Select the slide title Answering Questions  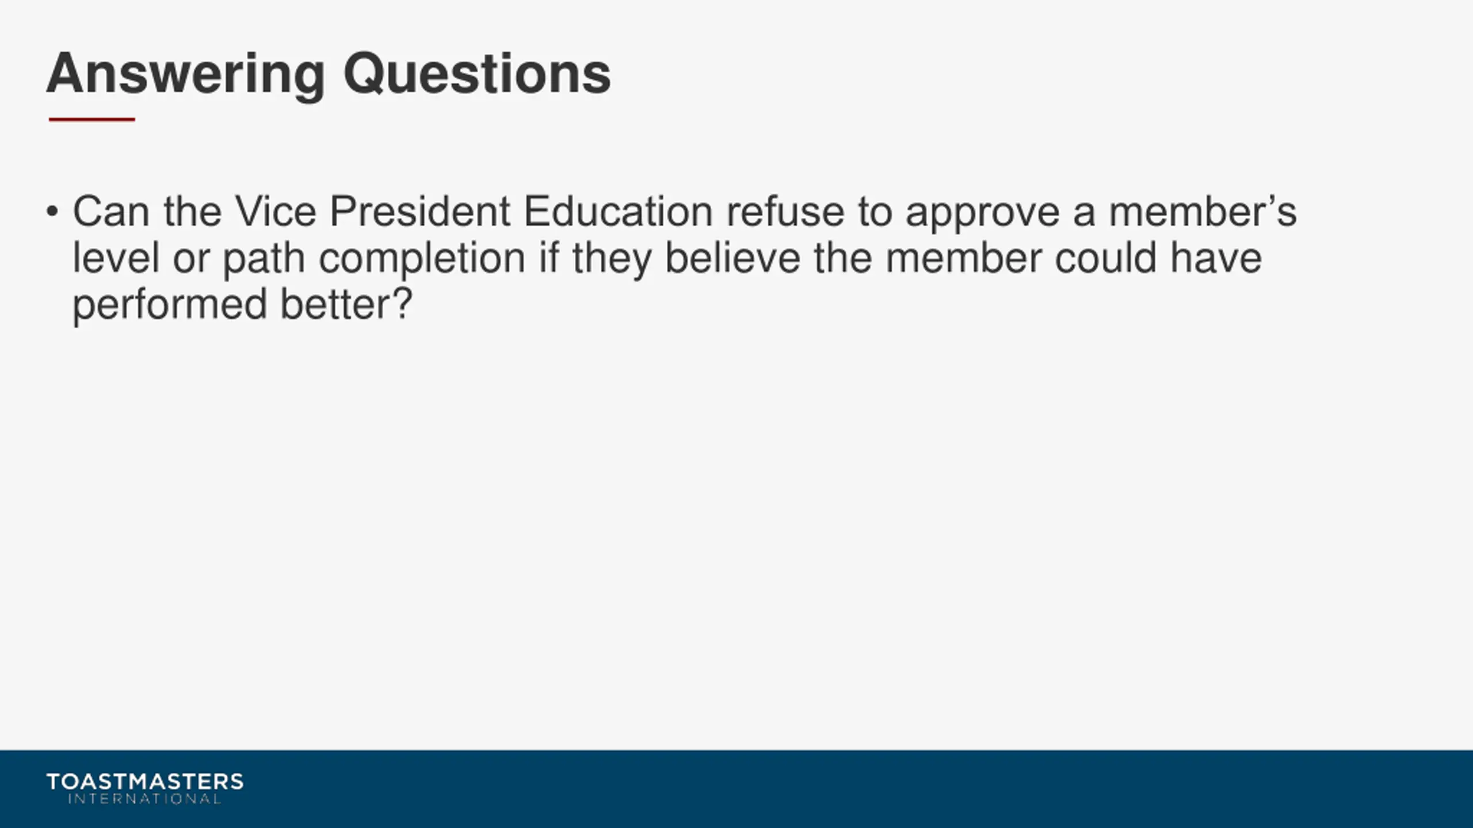(329, 74)
